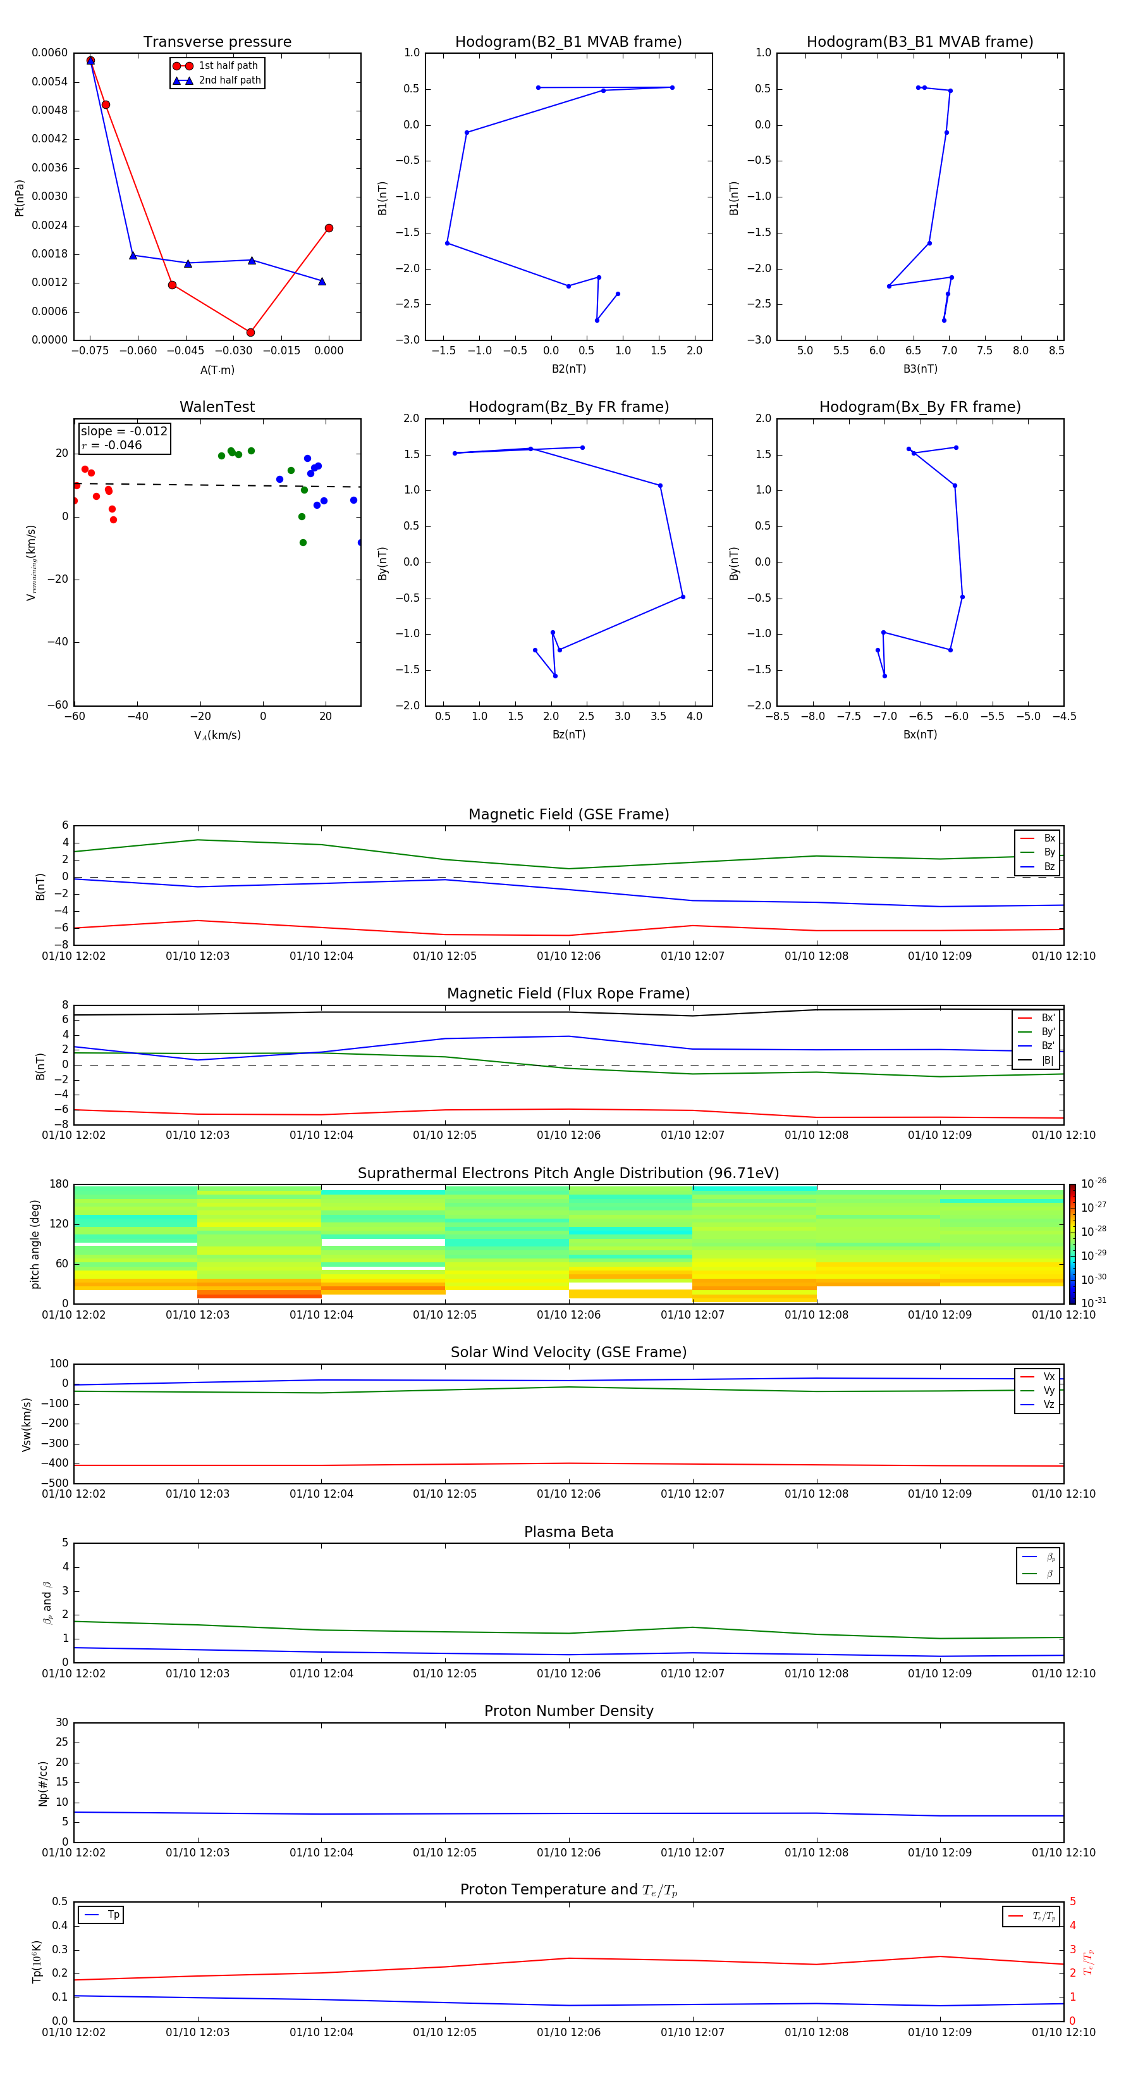Screen dimensions: 1138x2088
Task: Click the 'VA(km/s)' x-axis label
Action: pyautogui.click(x=217, y=735)
